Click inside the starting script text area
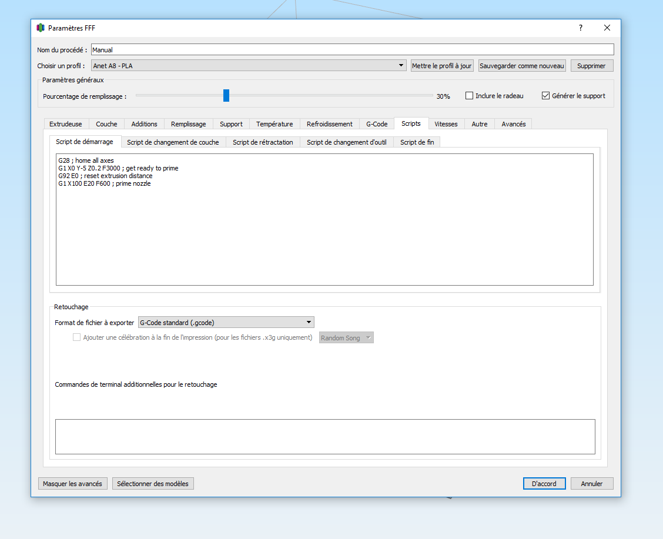 [324, 219]
